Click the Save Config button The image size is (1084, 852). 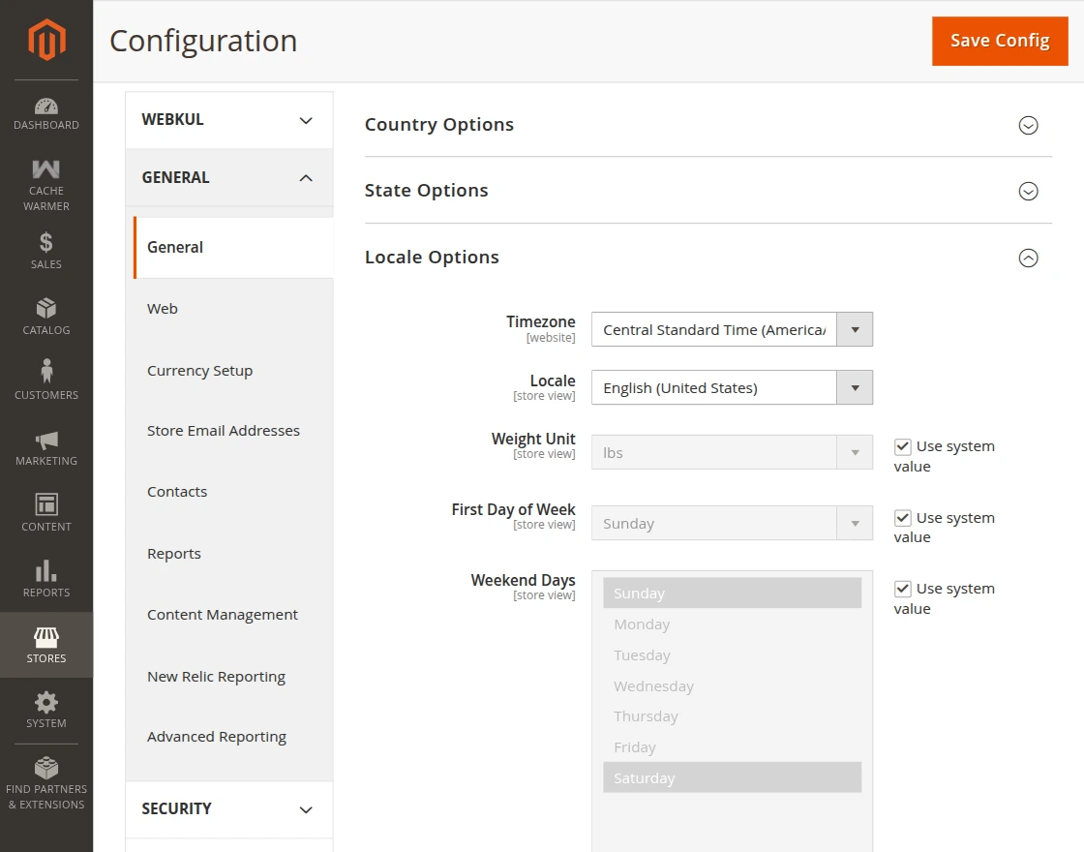coord(1000,41)
